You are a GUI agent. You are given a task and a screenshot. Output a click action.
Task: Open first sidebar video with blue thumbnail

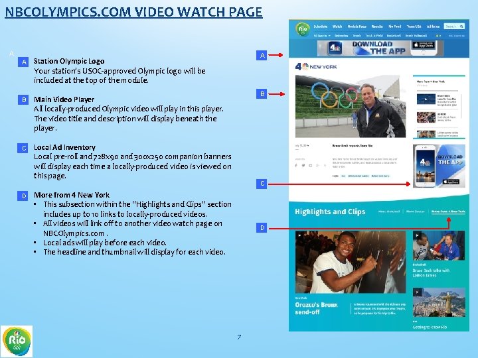pyautogui.click(x=426, y=99)
